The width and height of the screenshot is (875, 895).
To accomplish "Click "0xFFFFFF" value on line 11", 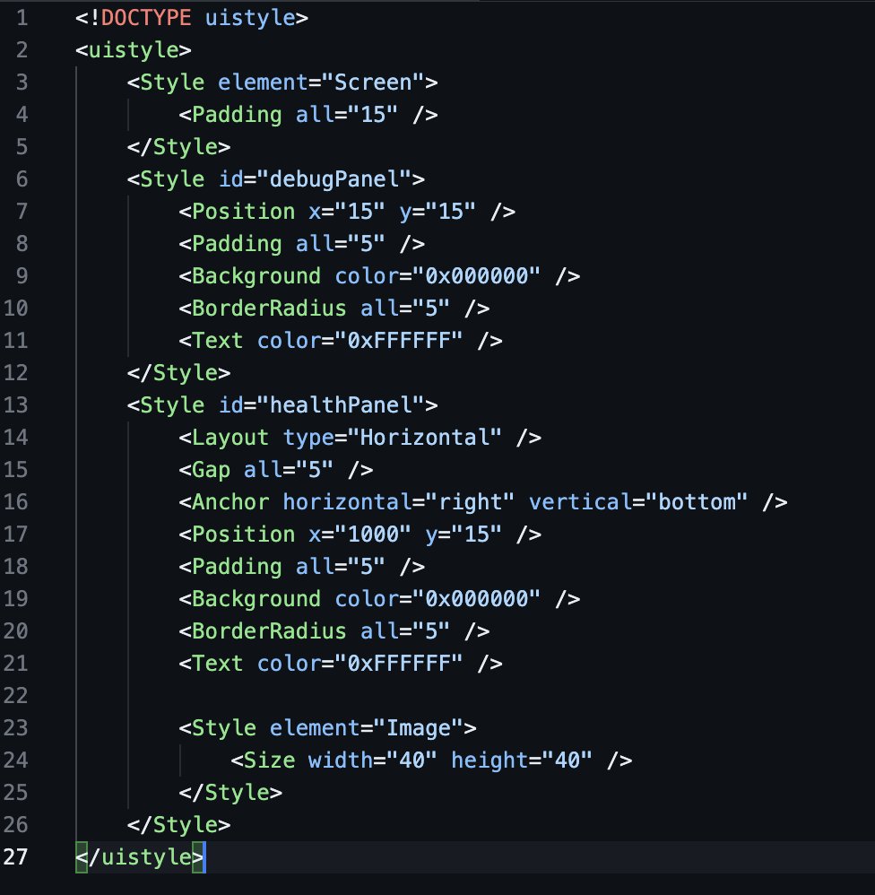I will click(398, 341).
